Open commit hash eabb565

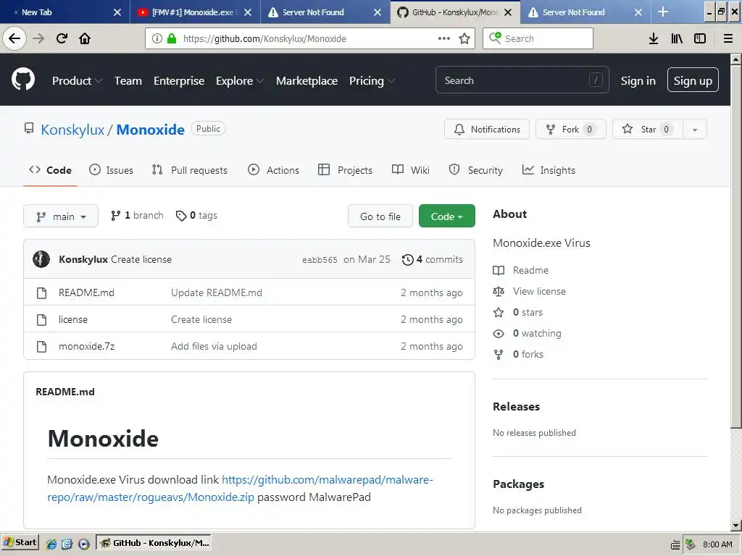point(320,260)
